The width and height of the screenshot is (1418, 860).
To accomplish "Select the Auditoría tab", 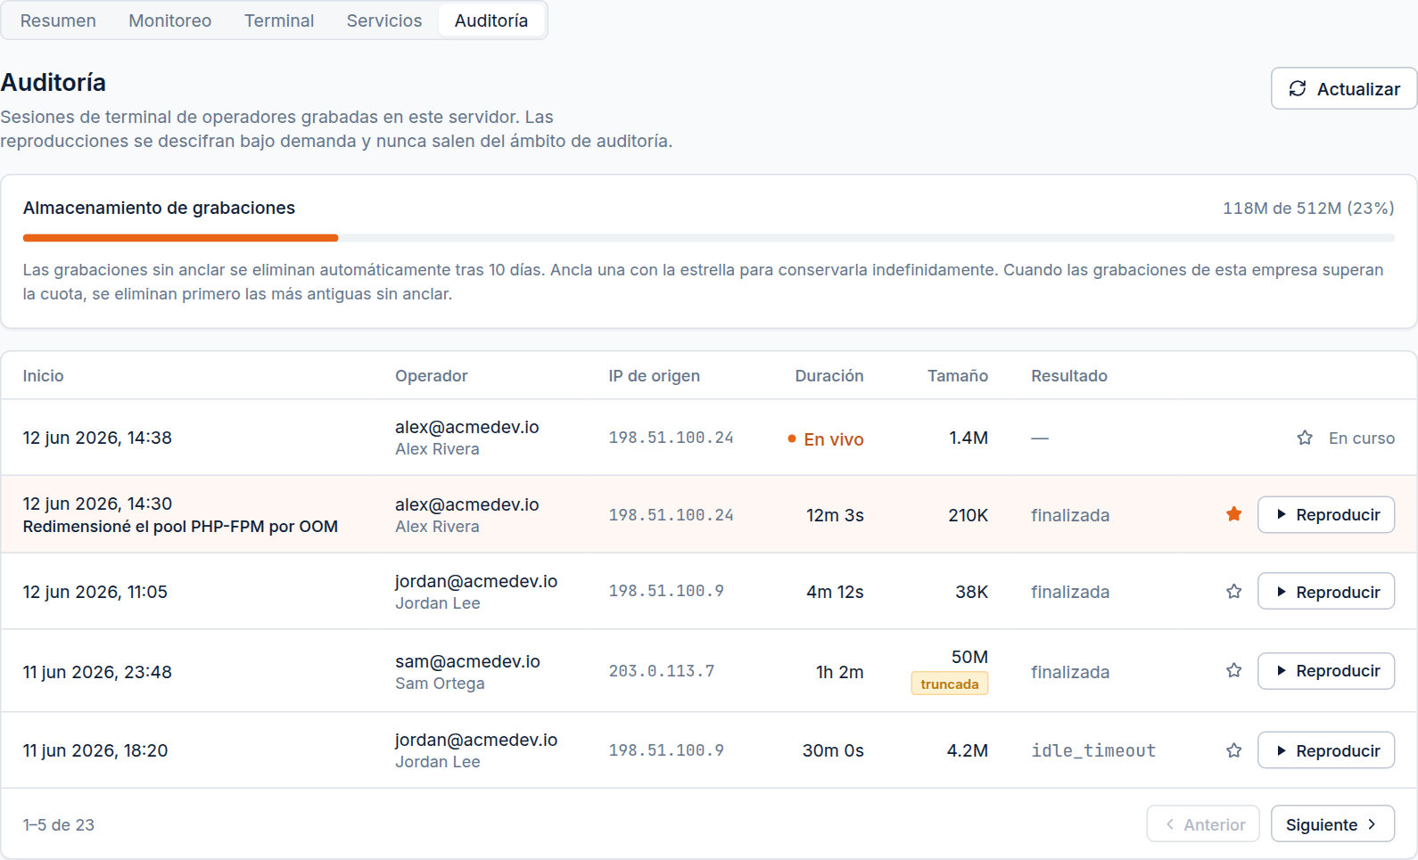I will (x=491, y=20).
